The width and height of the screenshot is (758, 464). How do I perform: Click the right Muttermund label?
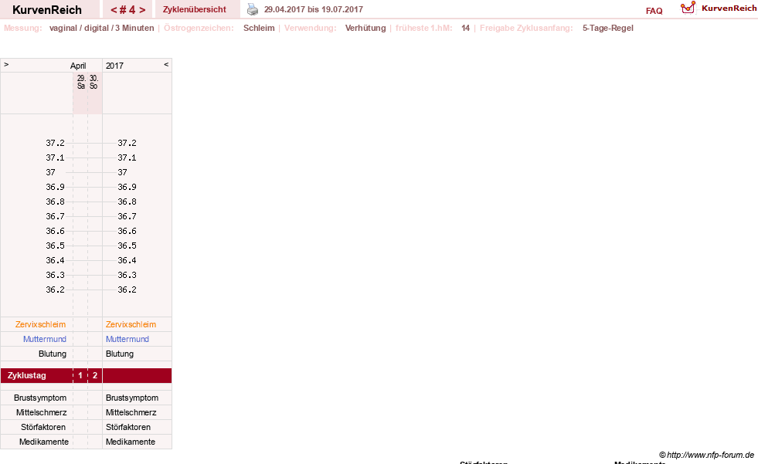pyautogui.click(x=127, y=339)
